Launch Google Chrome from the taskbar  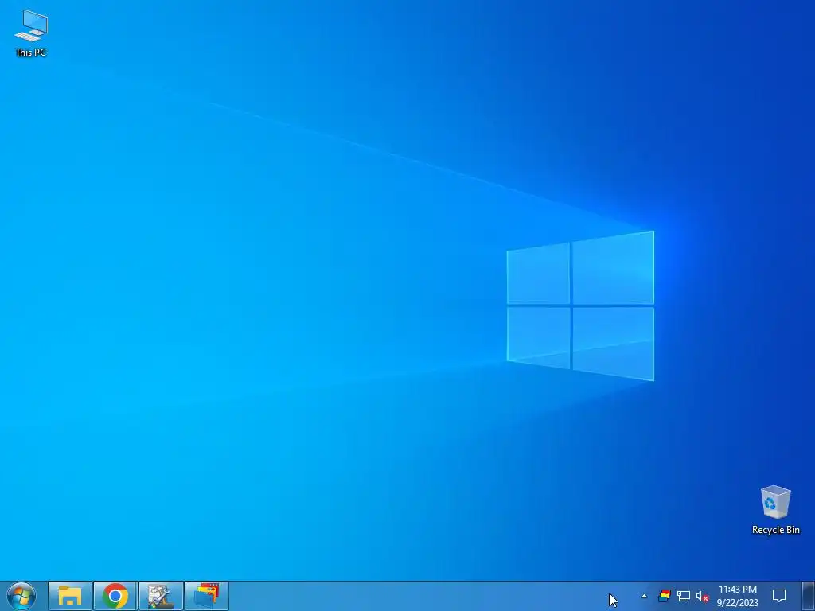click(115, 596)
